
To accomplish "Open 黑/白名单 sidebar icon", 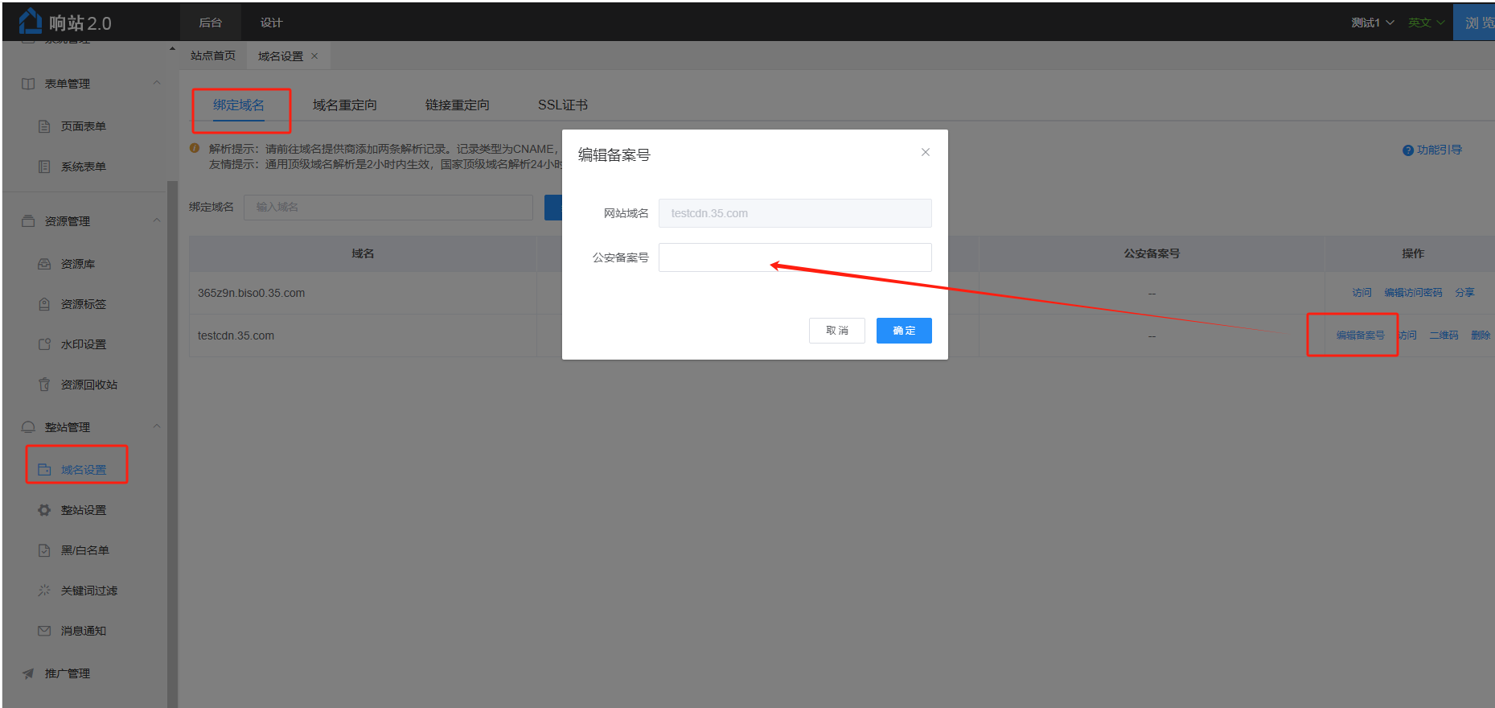I will (44, 550).
